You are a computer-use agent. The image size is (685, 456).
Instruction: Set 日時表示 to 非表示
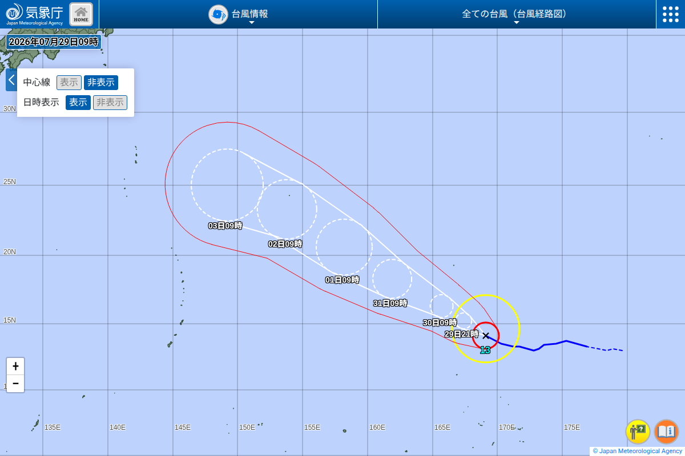pos(110,103)
